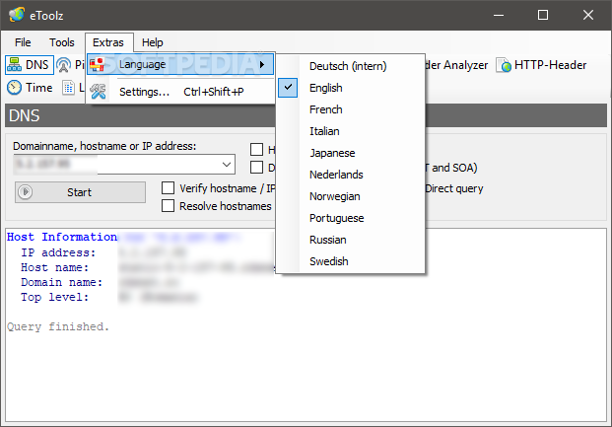612x427 pixels.
Task: Open the Help menu
Action: click(x=152, y=42)
